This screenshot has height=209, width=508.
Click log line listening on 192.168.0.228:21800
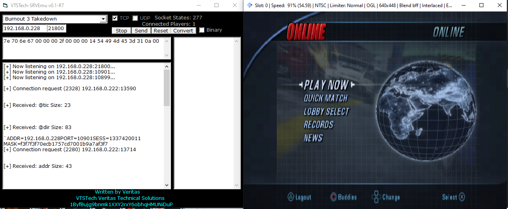(x=59, y=66)
